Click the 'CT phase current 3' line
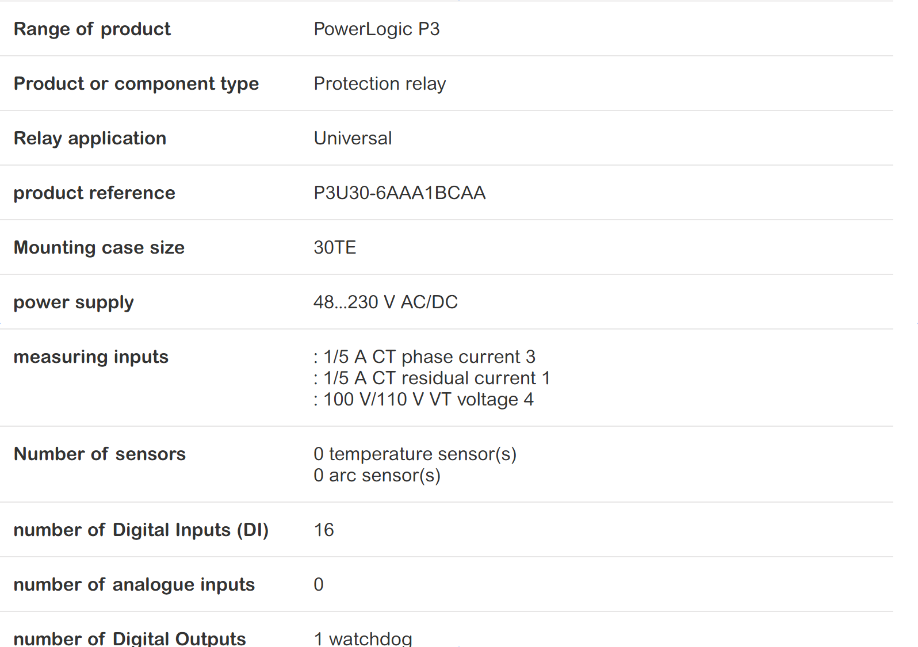 tap(424, 357)
